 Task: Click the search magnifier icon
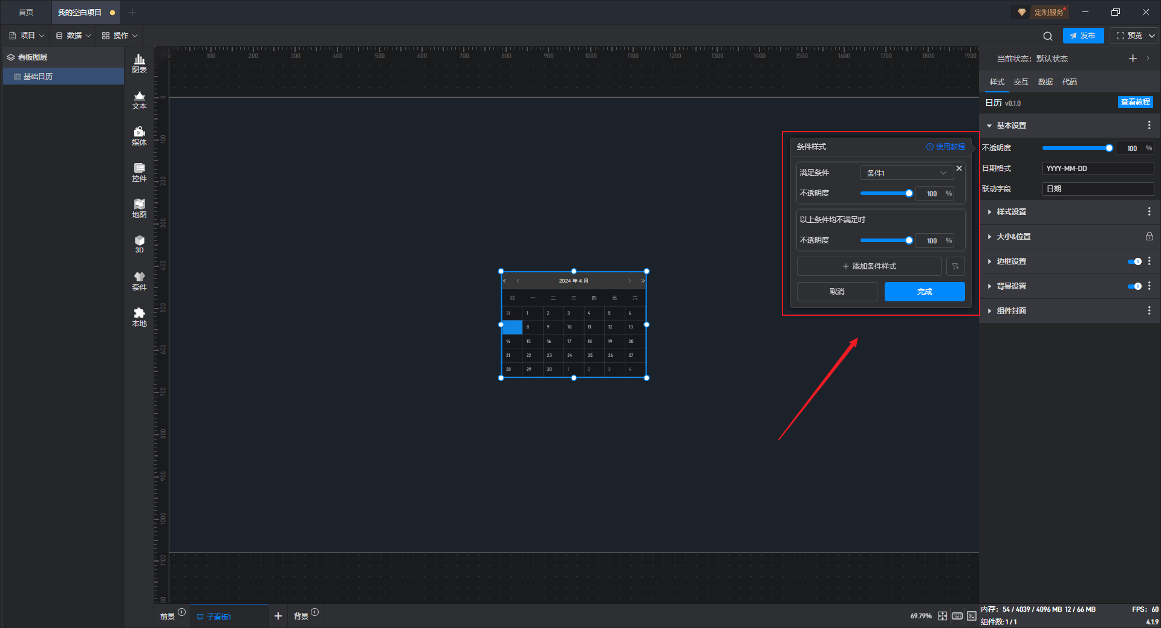tap(1047, 36)
